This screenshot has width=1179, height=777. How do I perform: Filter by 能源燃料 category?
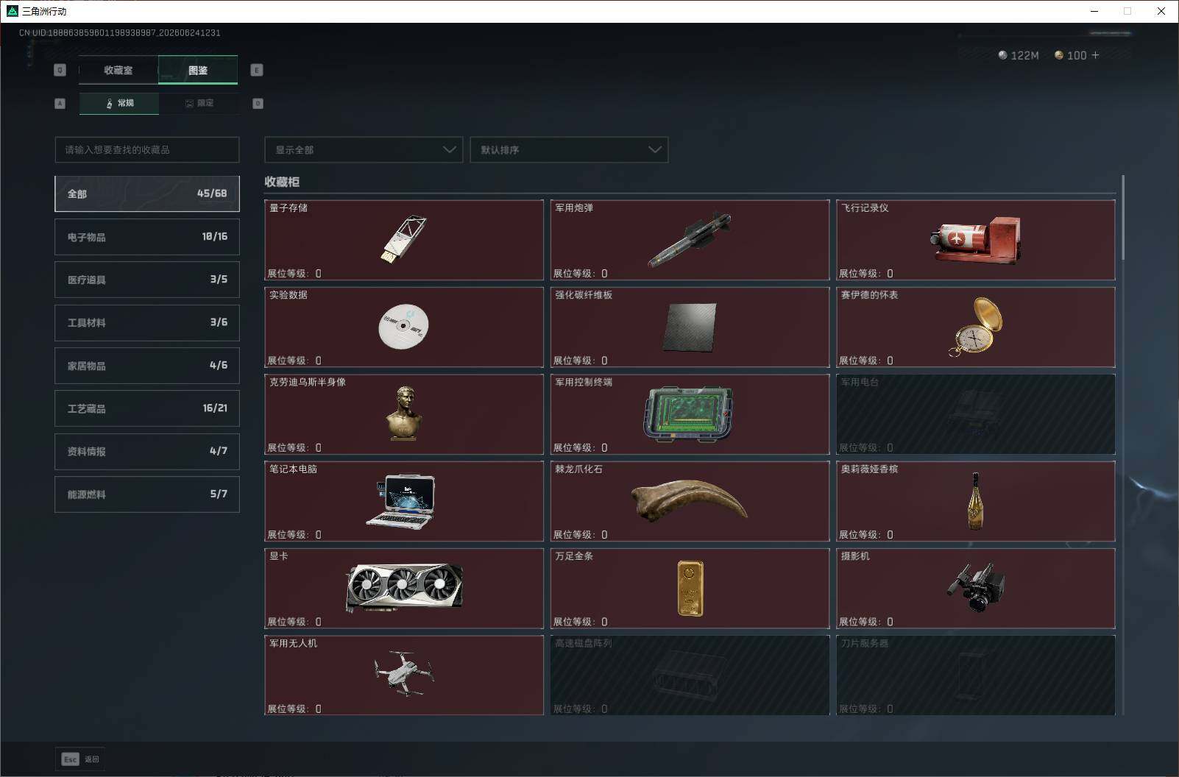click(147, 494)
